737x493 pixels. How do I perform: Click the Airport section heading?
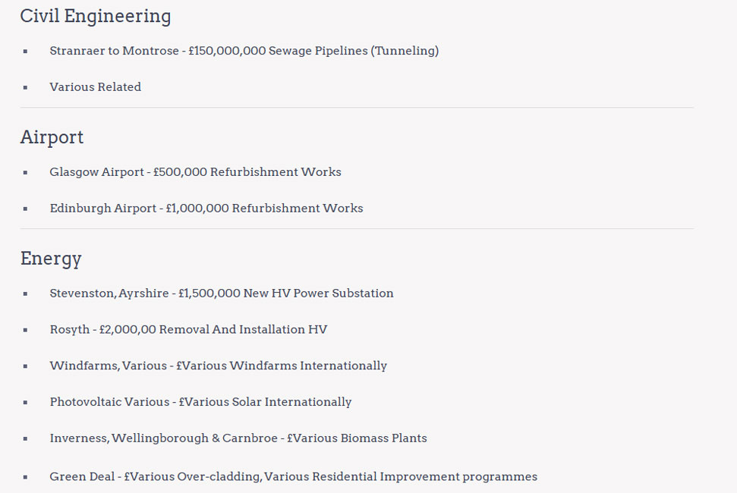tap(52, 137)
